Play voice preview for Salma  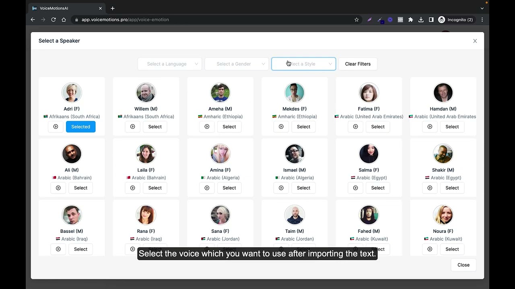355,188
